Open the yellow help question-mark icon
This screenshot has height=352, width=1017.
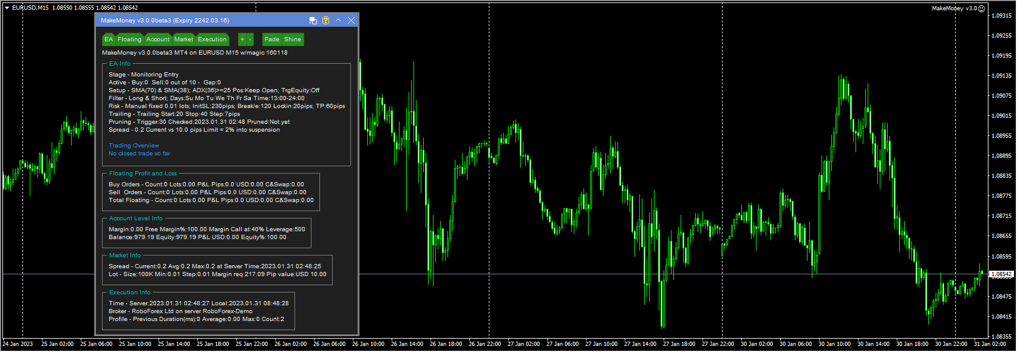325,21
